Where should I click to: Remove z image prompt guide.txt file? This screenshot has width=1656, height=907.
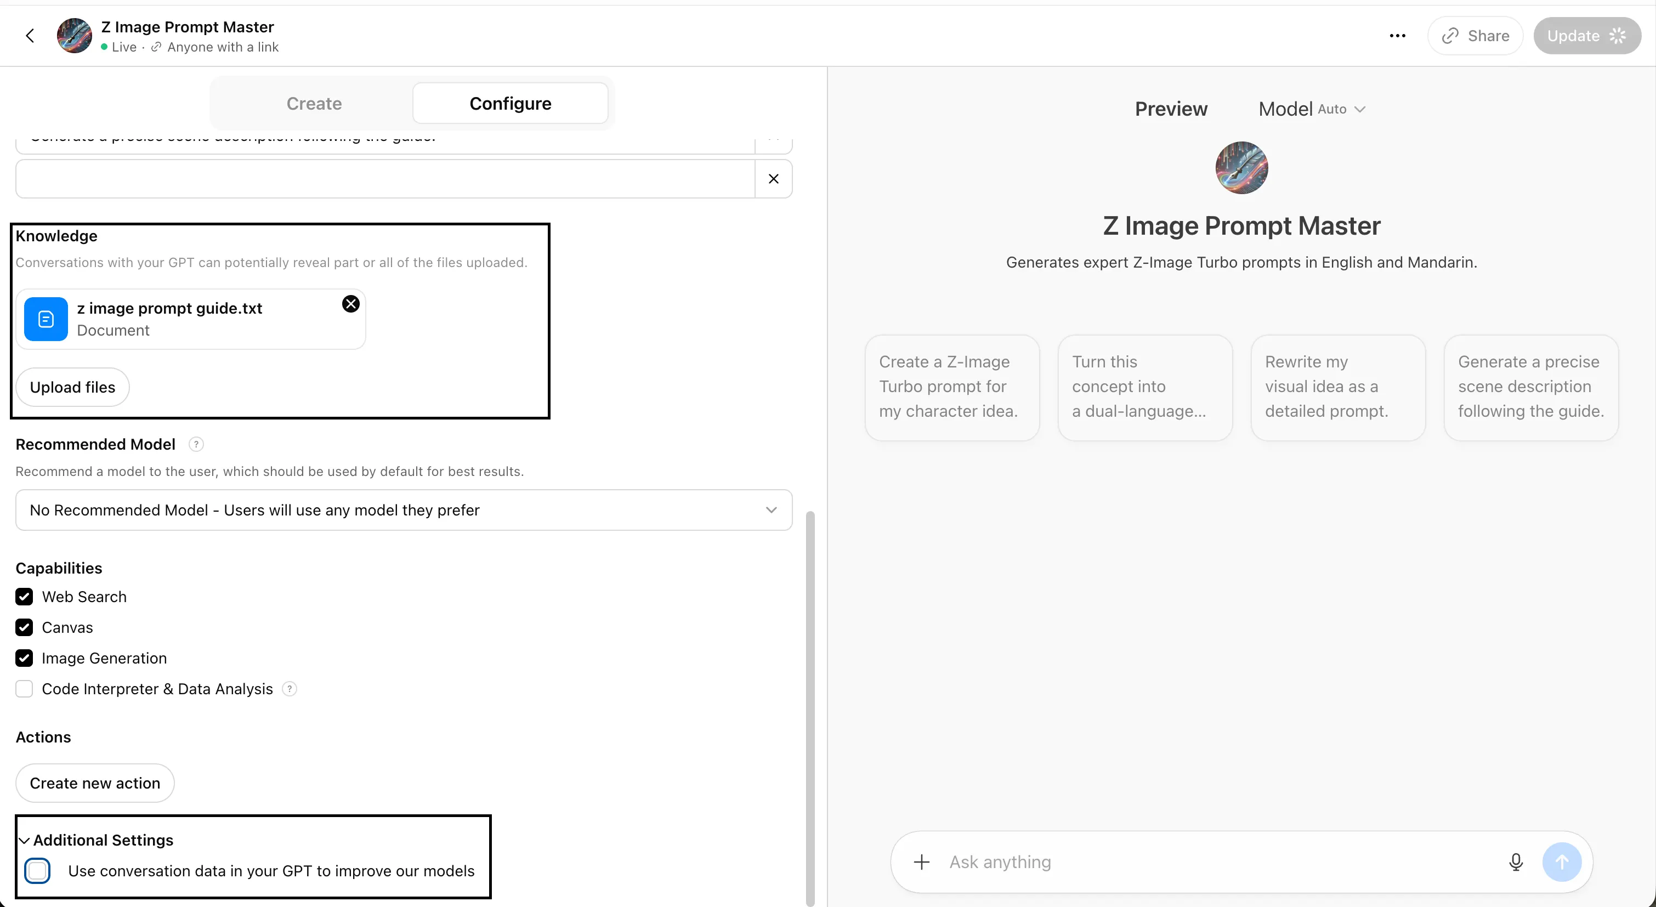(x=350, y=304)
